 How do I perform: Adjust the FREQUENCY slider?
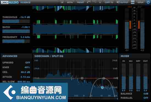point(16,41)
